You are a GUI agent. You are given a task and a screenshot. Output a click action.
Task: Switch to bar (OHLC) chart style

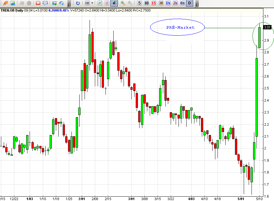[x=107, y=3]
